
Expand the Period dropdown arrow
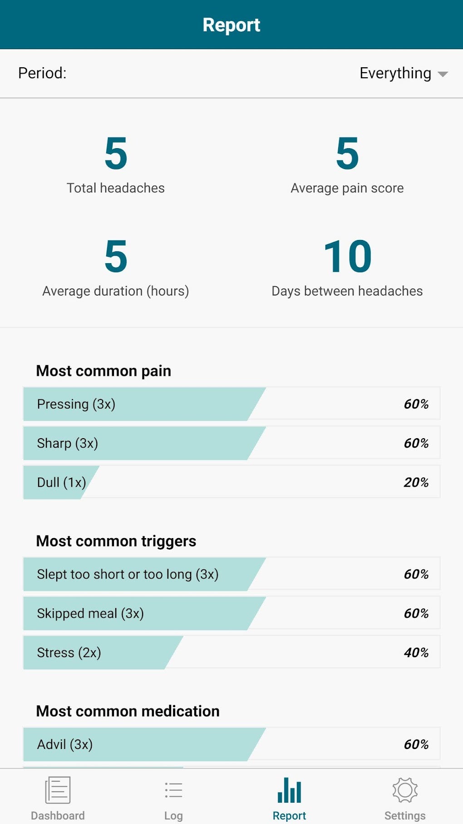point(443,74)
